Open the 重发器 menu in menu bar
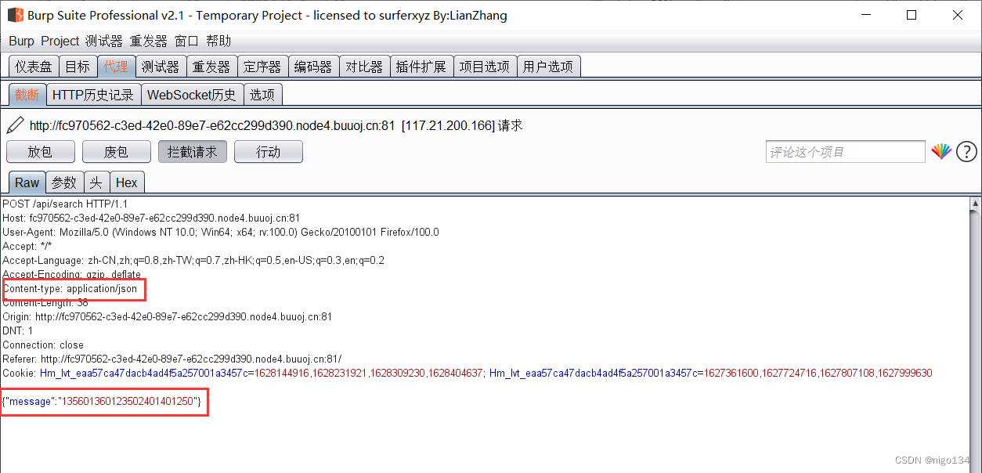The height and width of the screenshot is (473, 982). (149, 42)
